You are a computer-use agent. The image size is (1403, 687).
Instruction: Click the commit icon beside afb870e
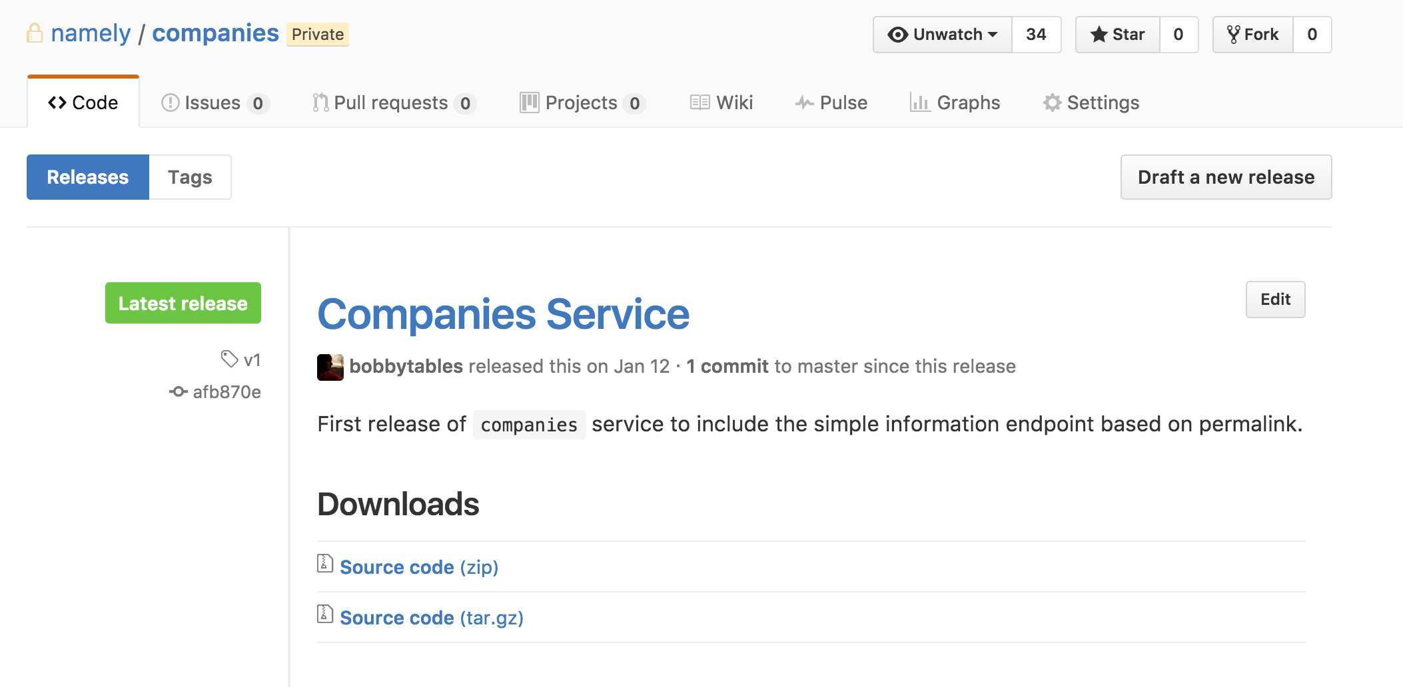(178, 391)
